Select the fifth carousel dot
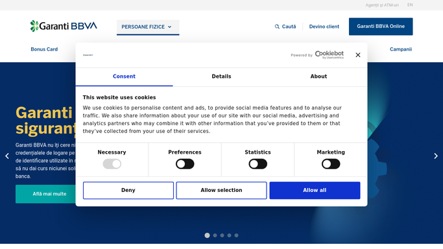 point(237,235)
